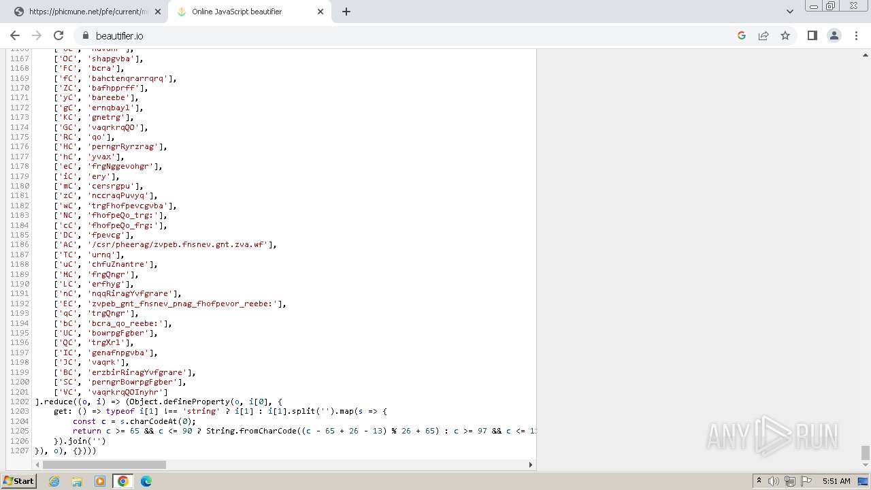This screenshot has width=871, height=490.
Task: Go back to the previous page
Action: [15, 35]
